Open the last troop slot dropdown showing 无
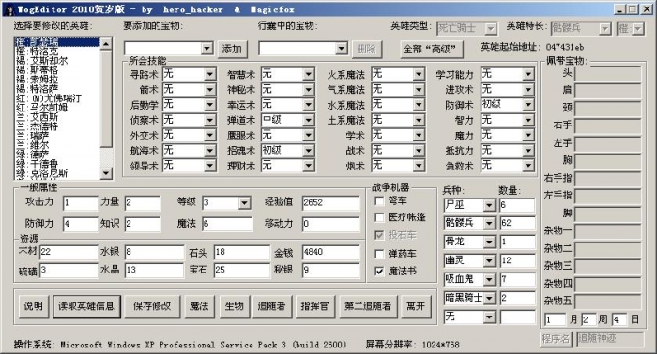This screenshot has width=657, height=354. 489,317
